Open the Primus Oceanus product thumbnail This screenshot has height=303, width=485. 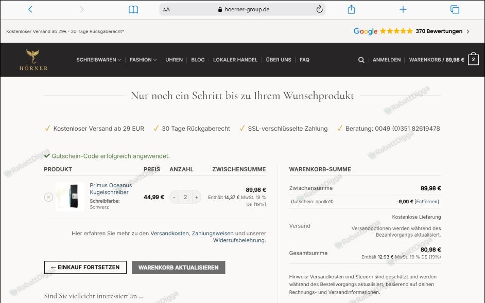pos(70,197)
